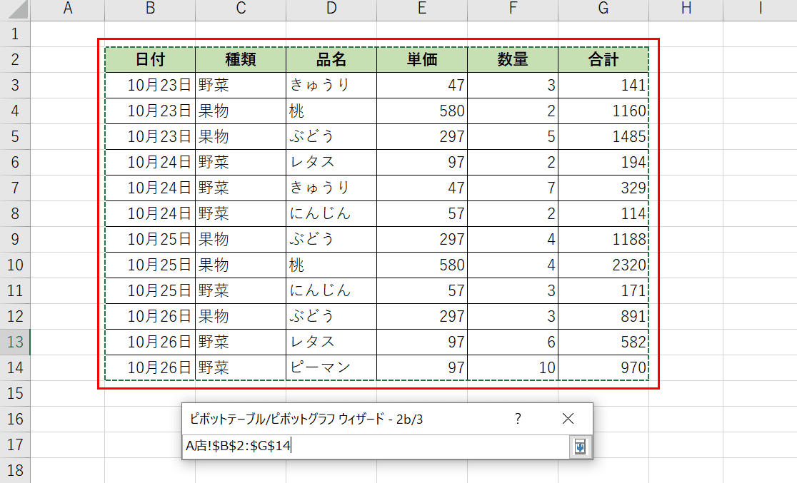Screen dimensions: 797x483
Task: Select the cell with total 1160
Action: [603, 111]
